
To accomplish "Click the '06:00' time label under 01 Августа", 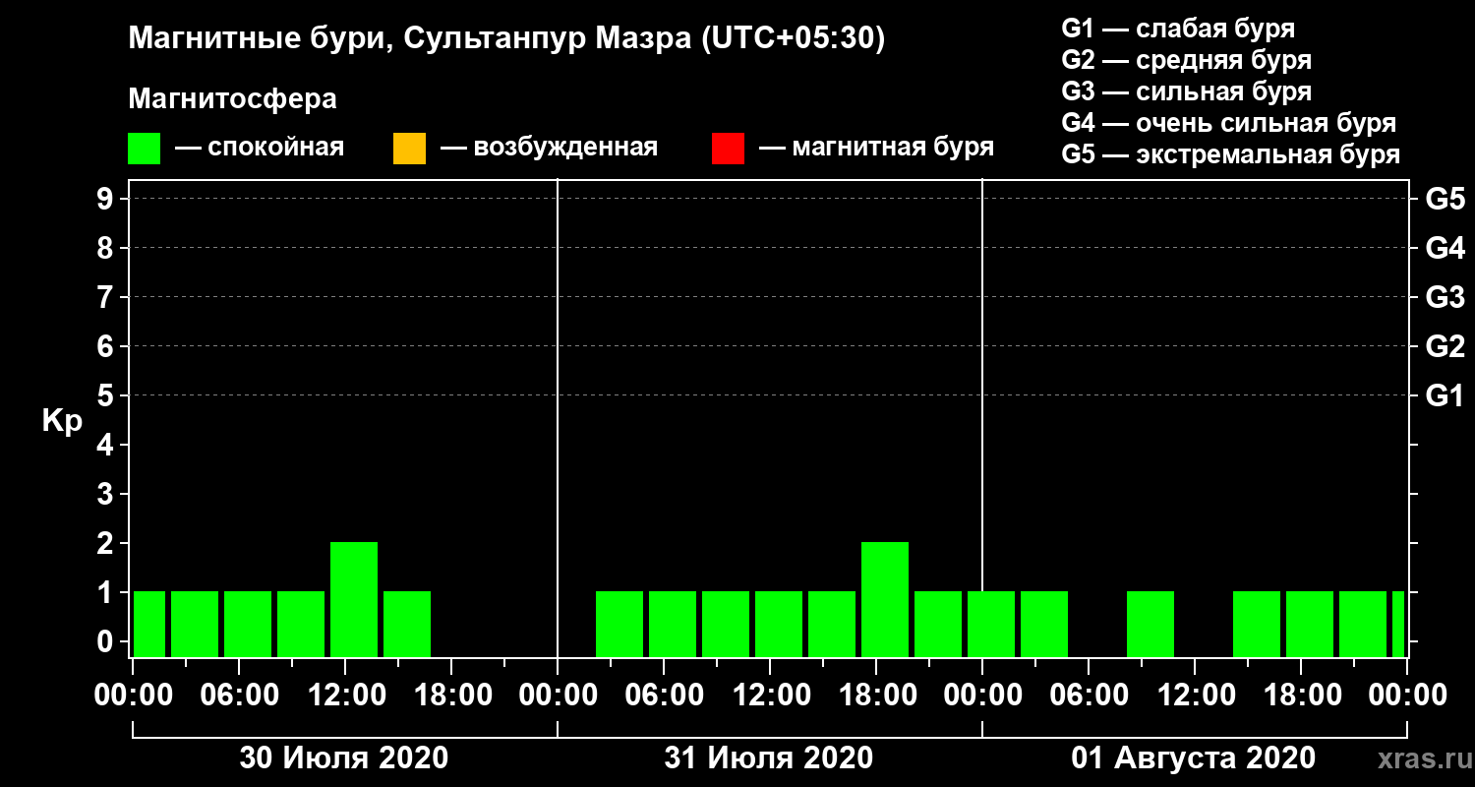I will (1089, 696).
